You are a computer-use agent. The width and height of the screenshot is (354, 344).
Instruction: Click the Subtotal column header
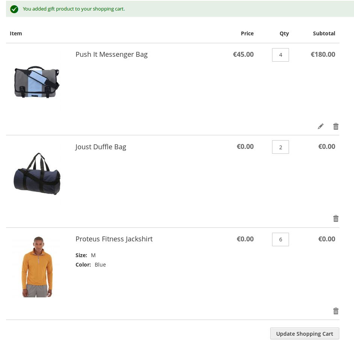click(324, 33)
